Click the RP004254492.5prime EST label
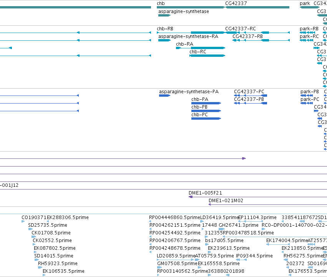Image resolution: width=327 pixels, height=277 pixels. [175, 233]
